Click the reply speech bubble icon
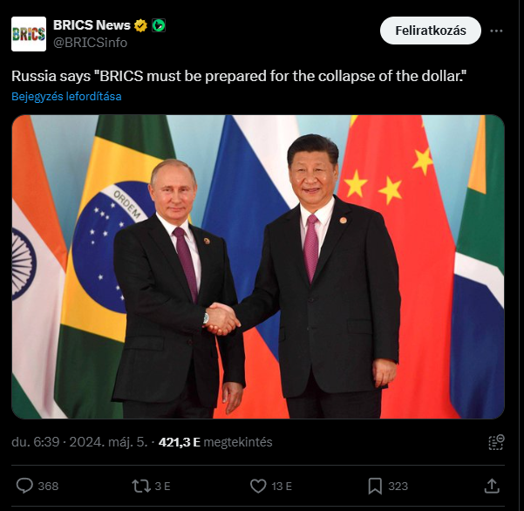This screenshot has width=524, height=511. (24, 486)
